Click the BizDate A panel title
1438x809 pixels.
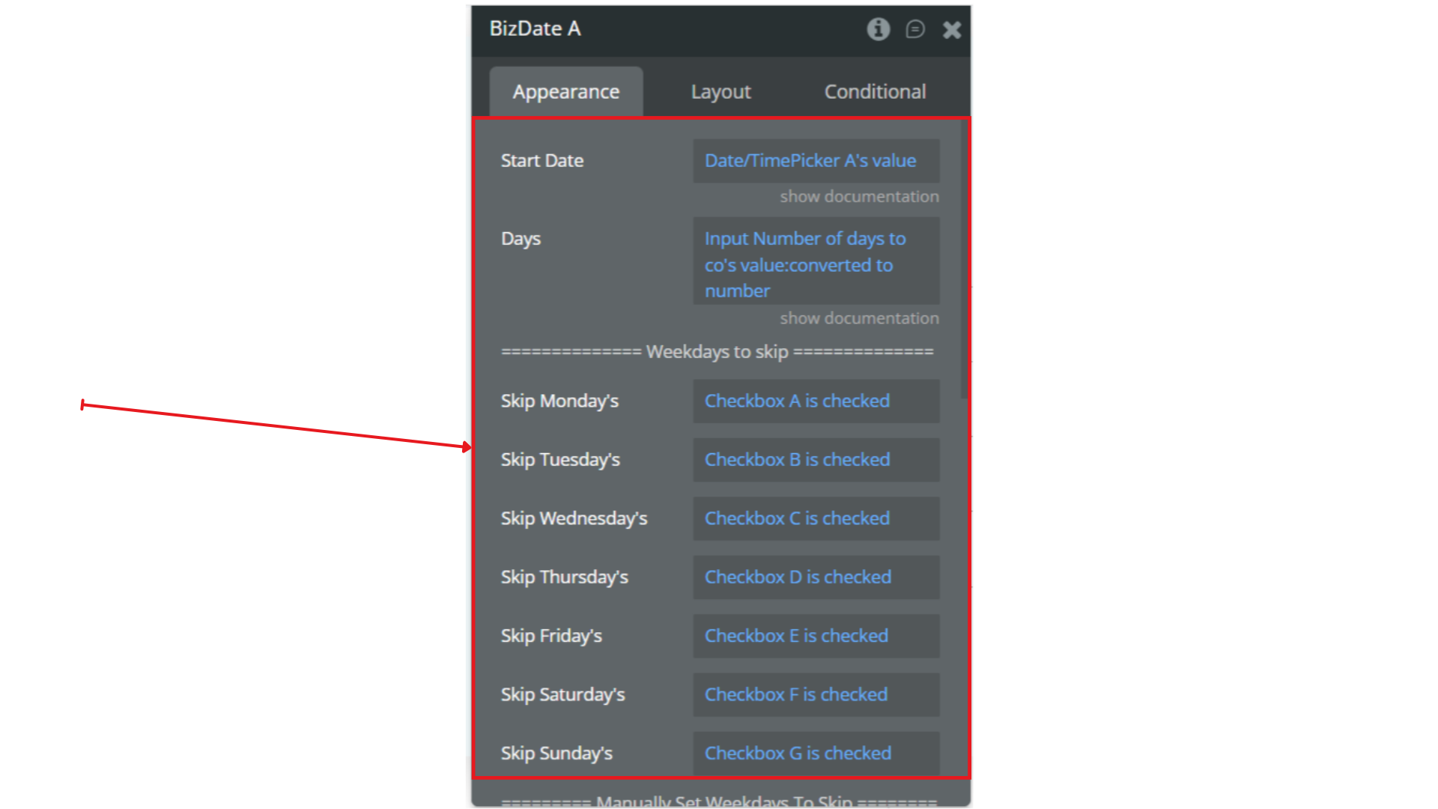[x=535, y=28]
